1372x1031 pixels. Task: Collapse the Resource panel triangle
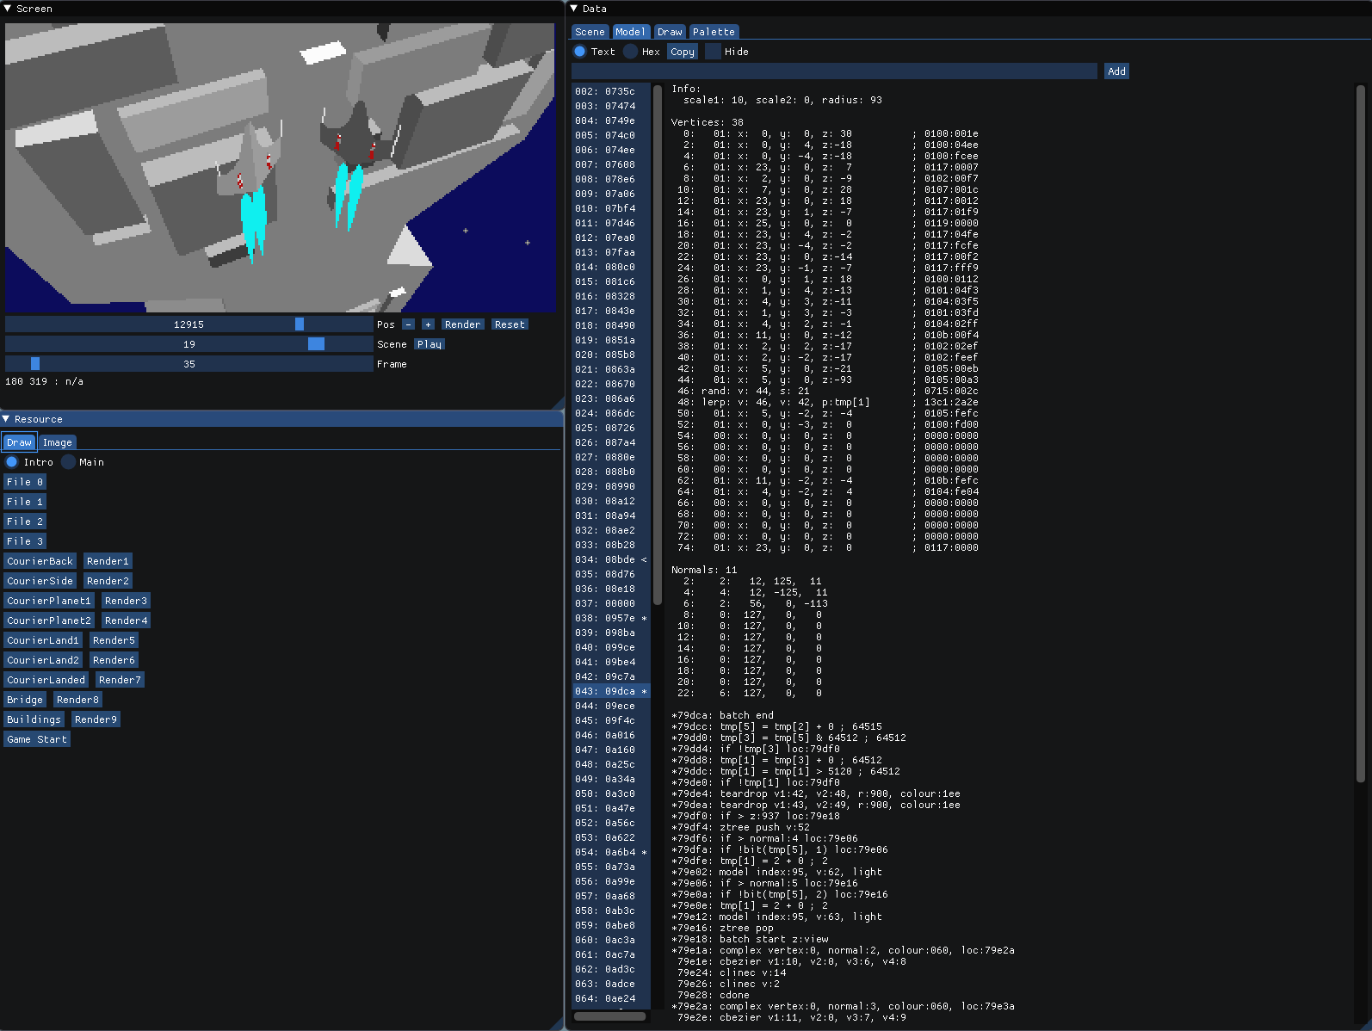7,419
